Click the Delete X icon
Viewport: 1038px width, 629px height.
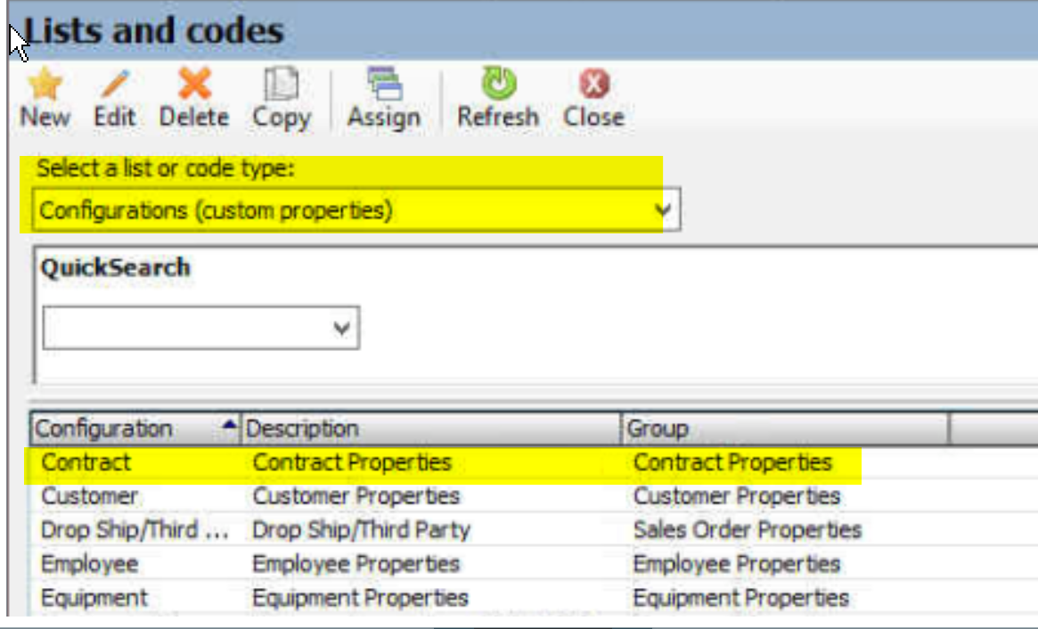(x=194, y=84)
